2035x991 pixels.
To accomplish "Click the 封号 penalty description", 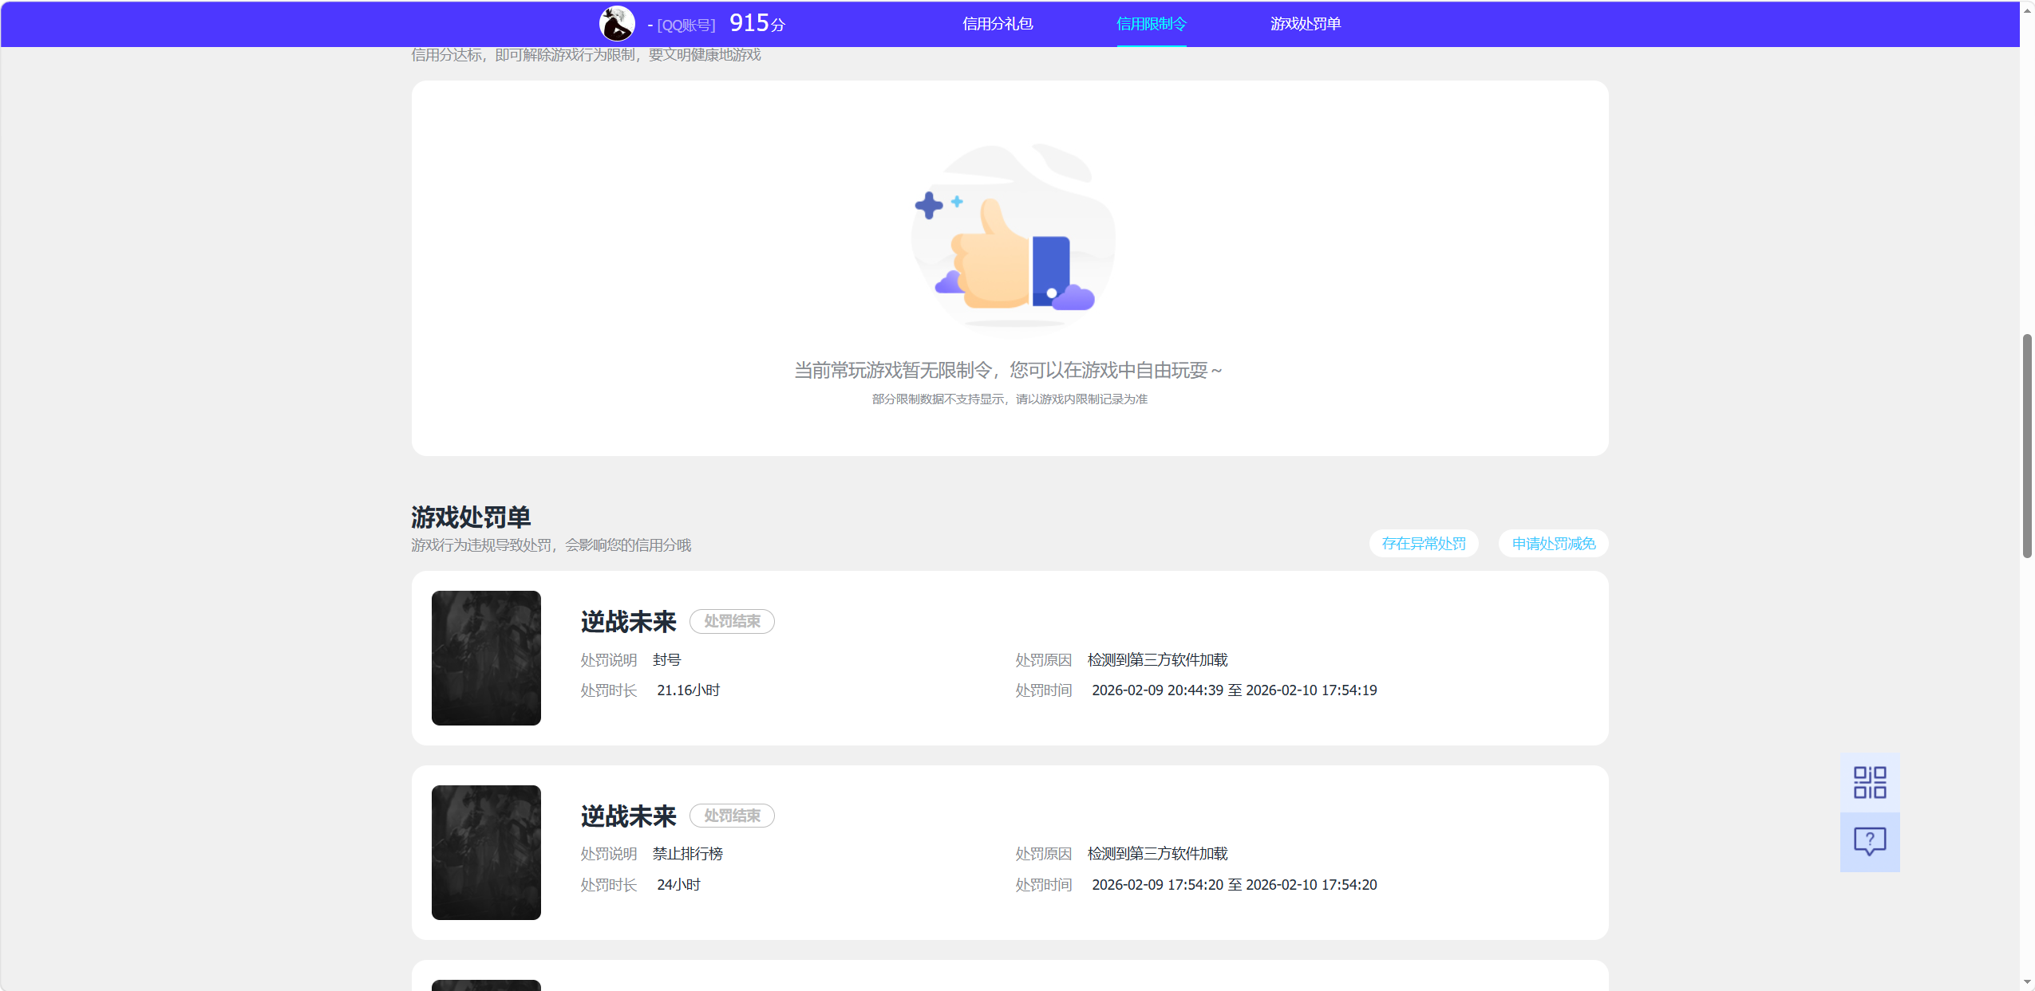I will pos(667,660).
